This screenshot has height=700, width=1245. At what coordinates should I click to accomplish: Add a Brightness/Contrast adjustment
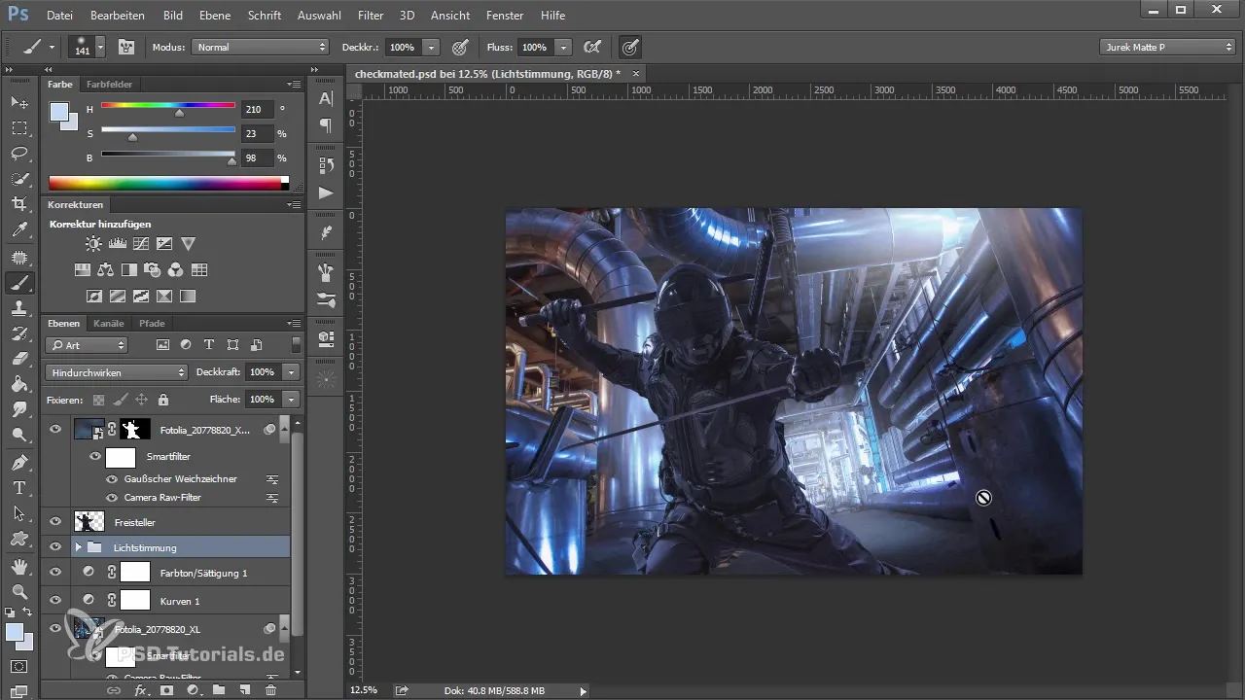[x=93, y=244]
